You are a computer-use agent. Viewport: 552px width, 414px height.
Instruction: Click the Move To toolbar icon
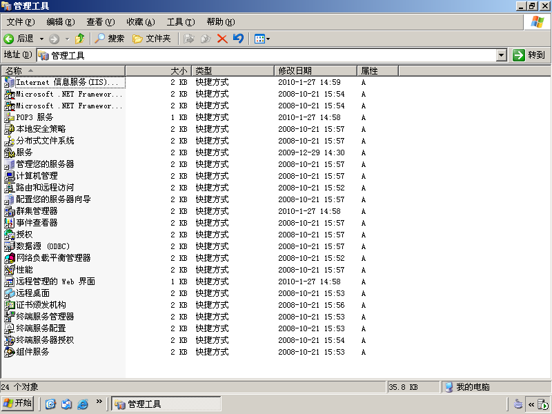click(189, 39)
